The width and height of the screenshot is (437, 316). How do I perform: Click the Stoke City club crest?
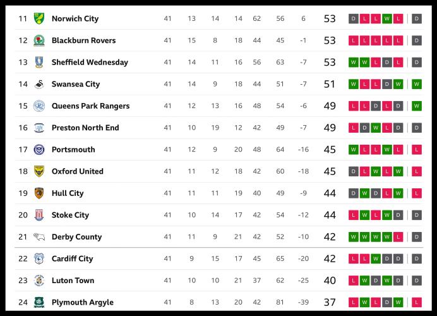(x=39, y=215)
